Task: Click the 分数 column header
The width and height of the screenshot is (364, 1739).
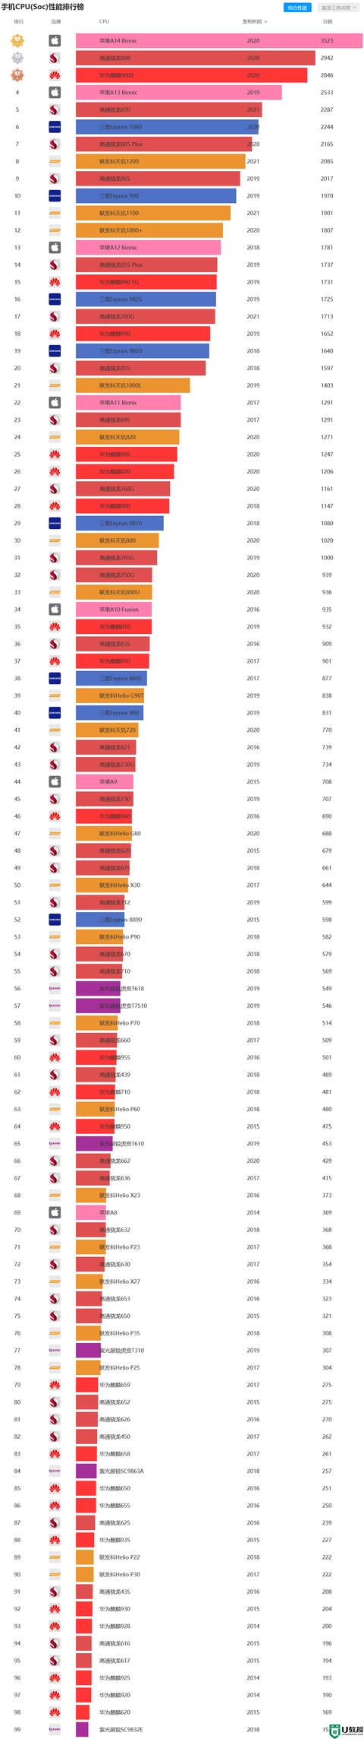Action: point(328,22)
